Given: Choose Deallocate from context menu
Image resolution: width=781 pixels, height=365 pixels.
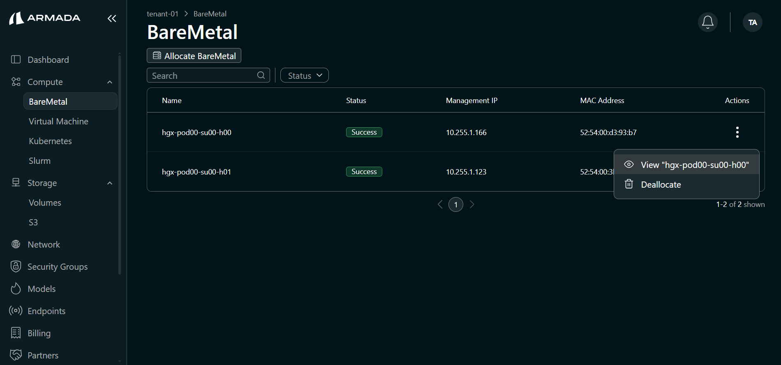Looking at the screenshot, I should (686, 184).
